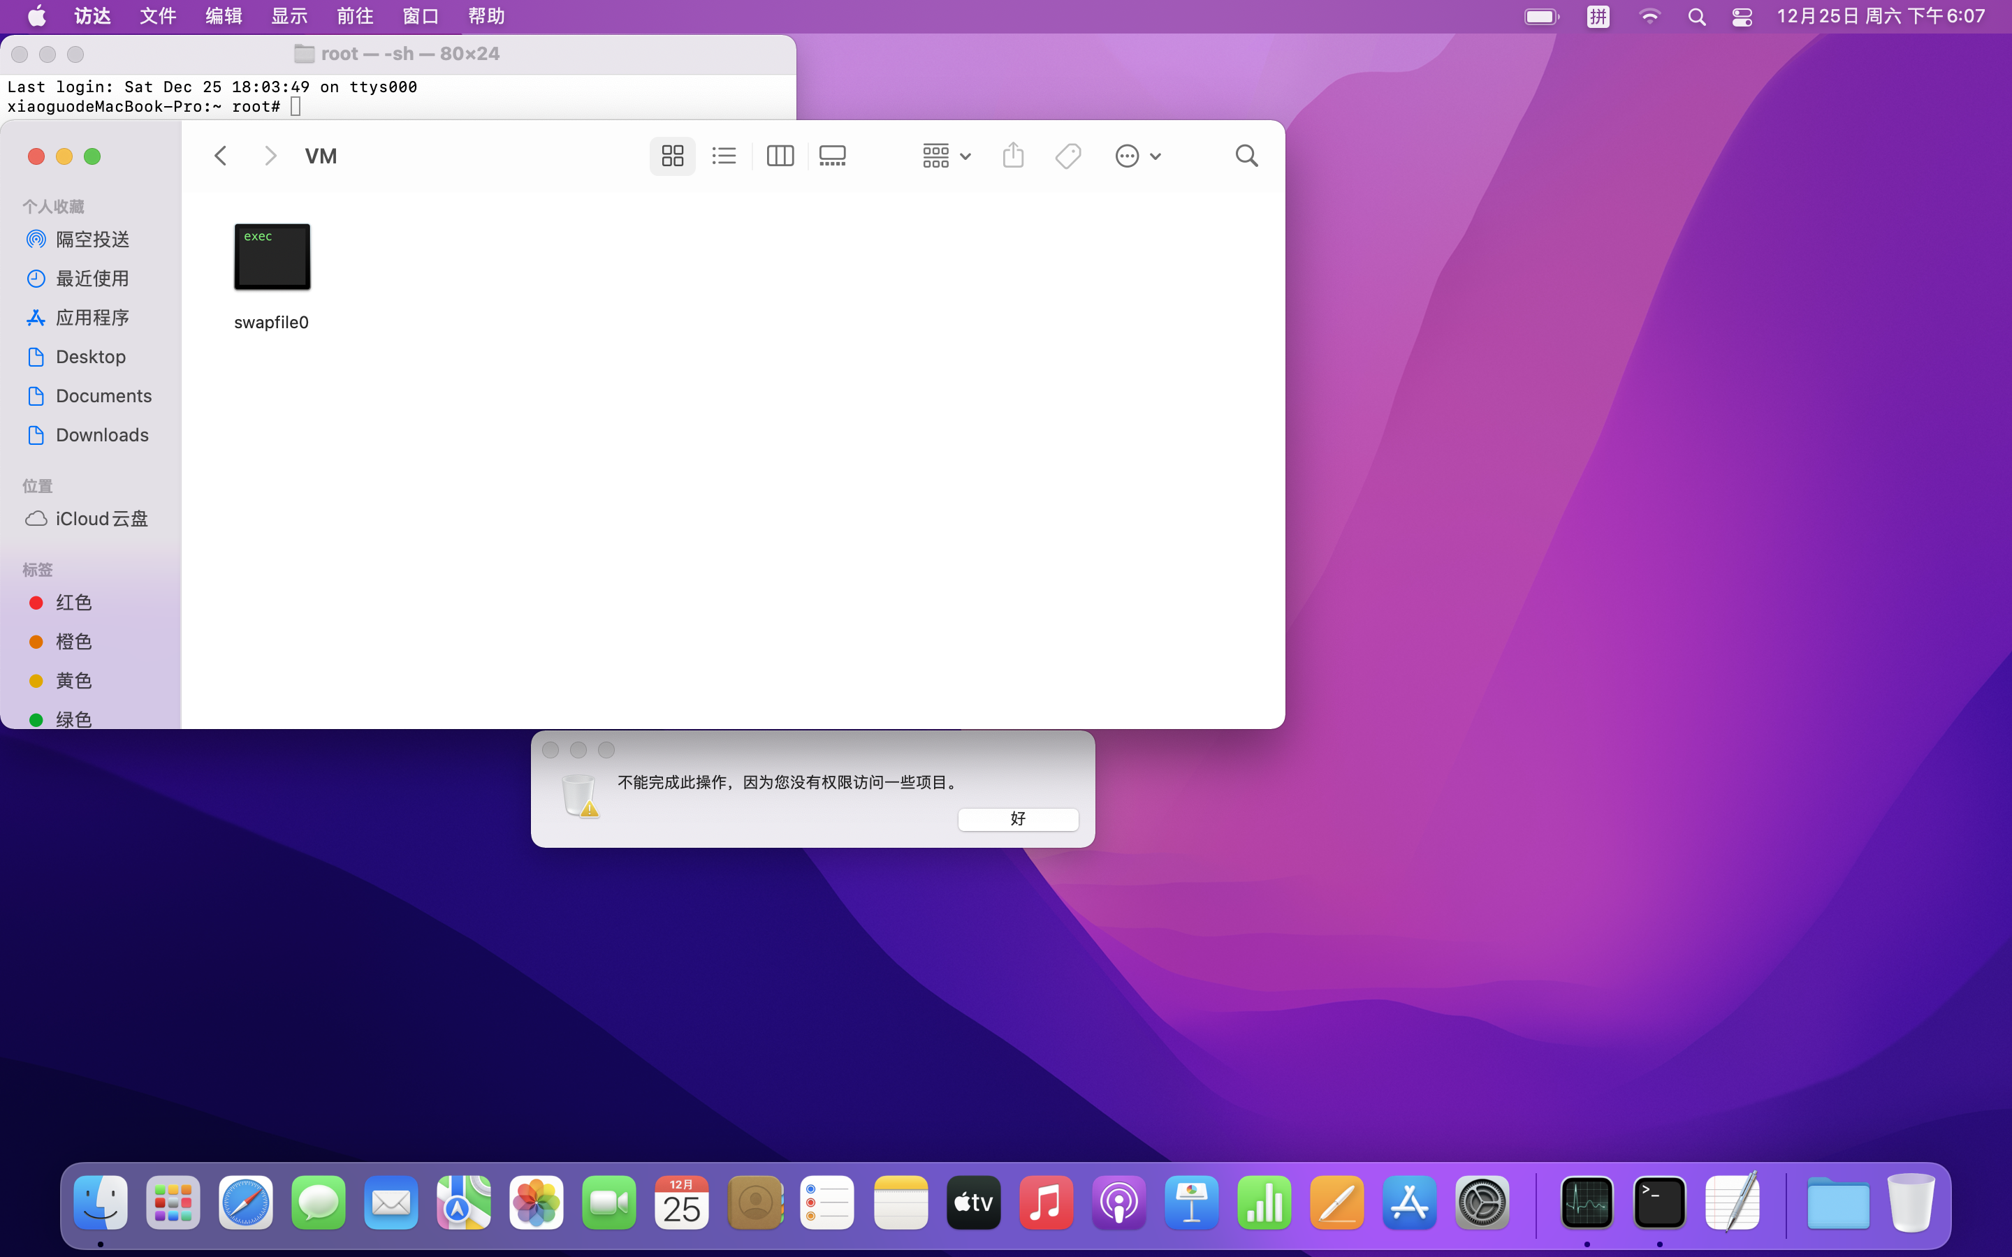This screenshot has width=2012, height=1257.
Task: Open the 前往 menu
Action: (x=354, y=16)
